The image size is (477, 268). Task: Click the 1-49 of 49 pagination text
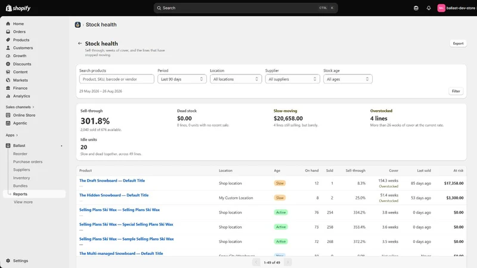coord(272,263)
